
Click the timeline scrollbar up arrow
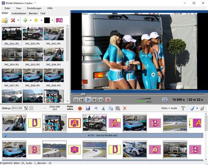click(206, 114)
